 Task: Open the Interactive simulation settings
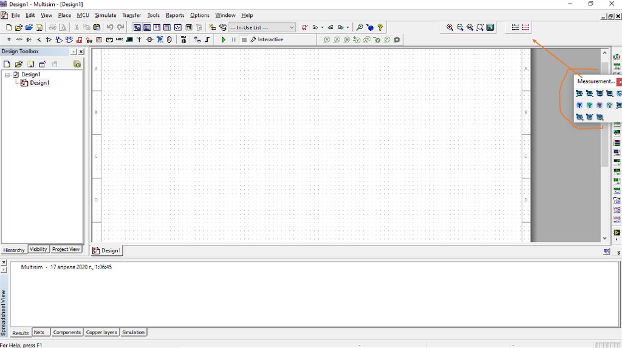267,40
